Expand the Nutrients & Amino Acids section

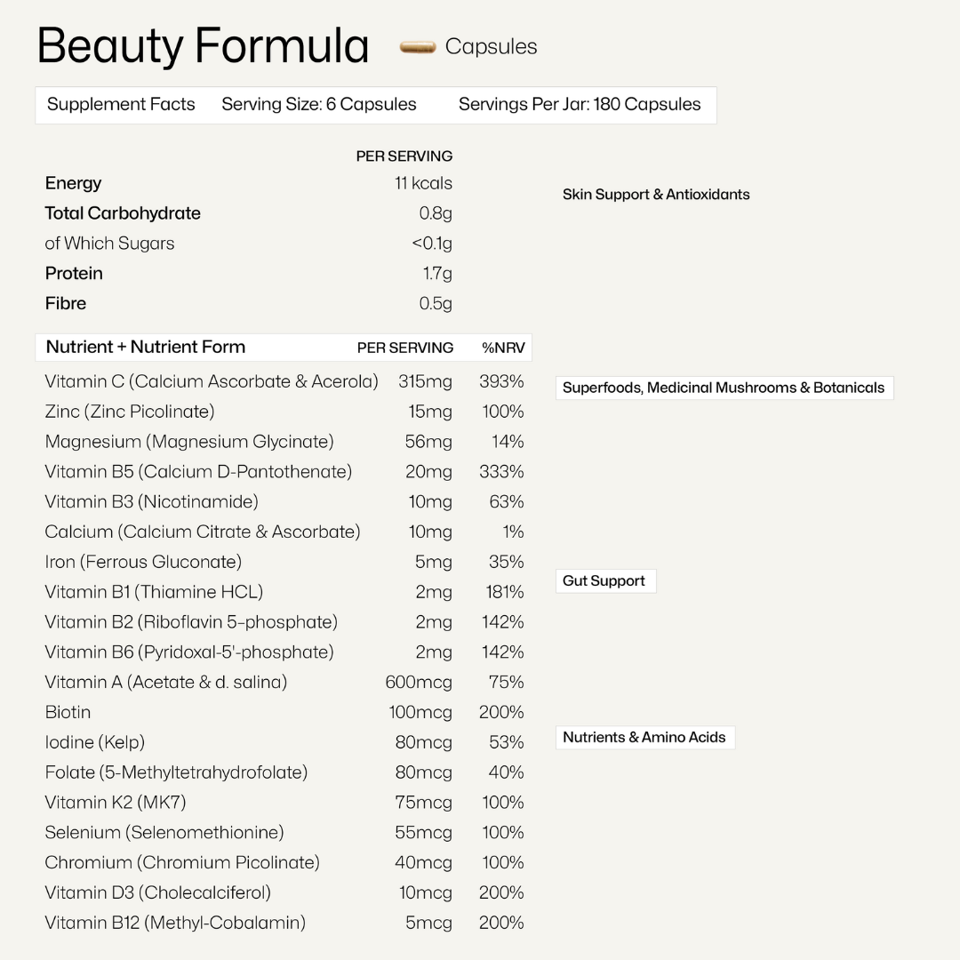coord(644,738)
